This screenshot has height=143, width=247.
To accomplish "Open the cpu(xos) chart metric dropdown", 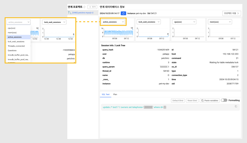I will pos(184,22).
